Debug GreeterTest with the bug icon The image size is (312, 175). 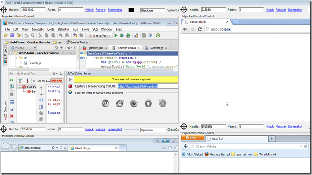pos(122,35)
